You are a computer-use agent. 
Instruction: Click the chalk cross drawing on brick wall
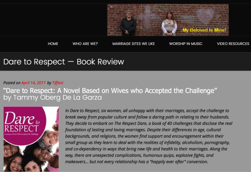click(x=147, y=16)
